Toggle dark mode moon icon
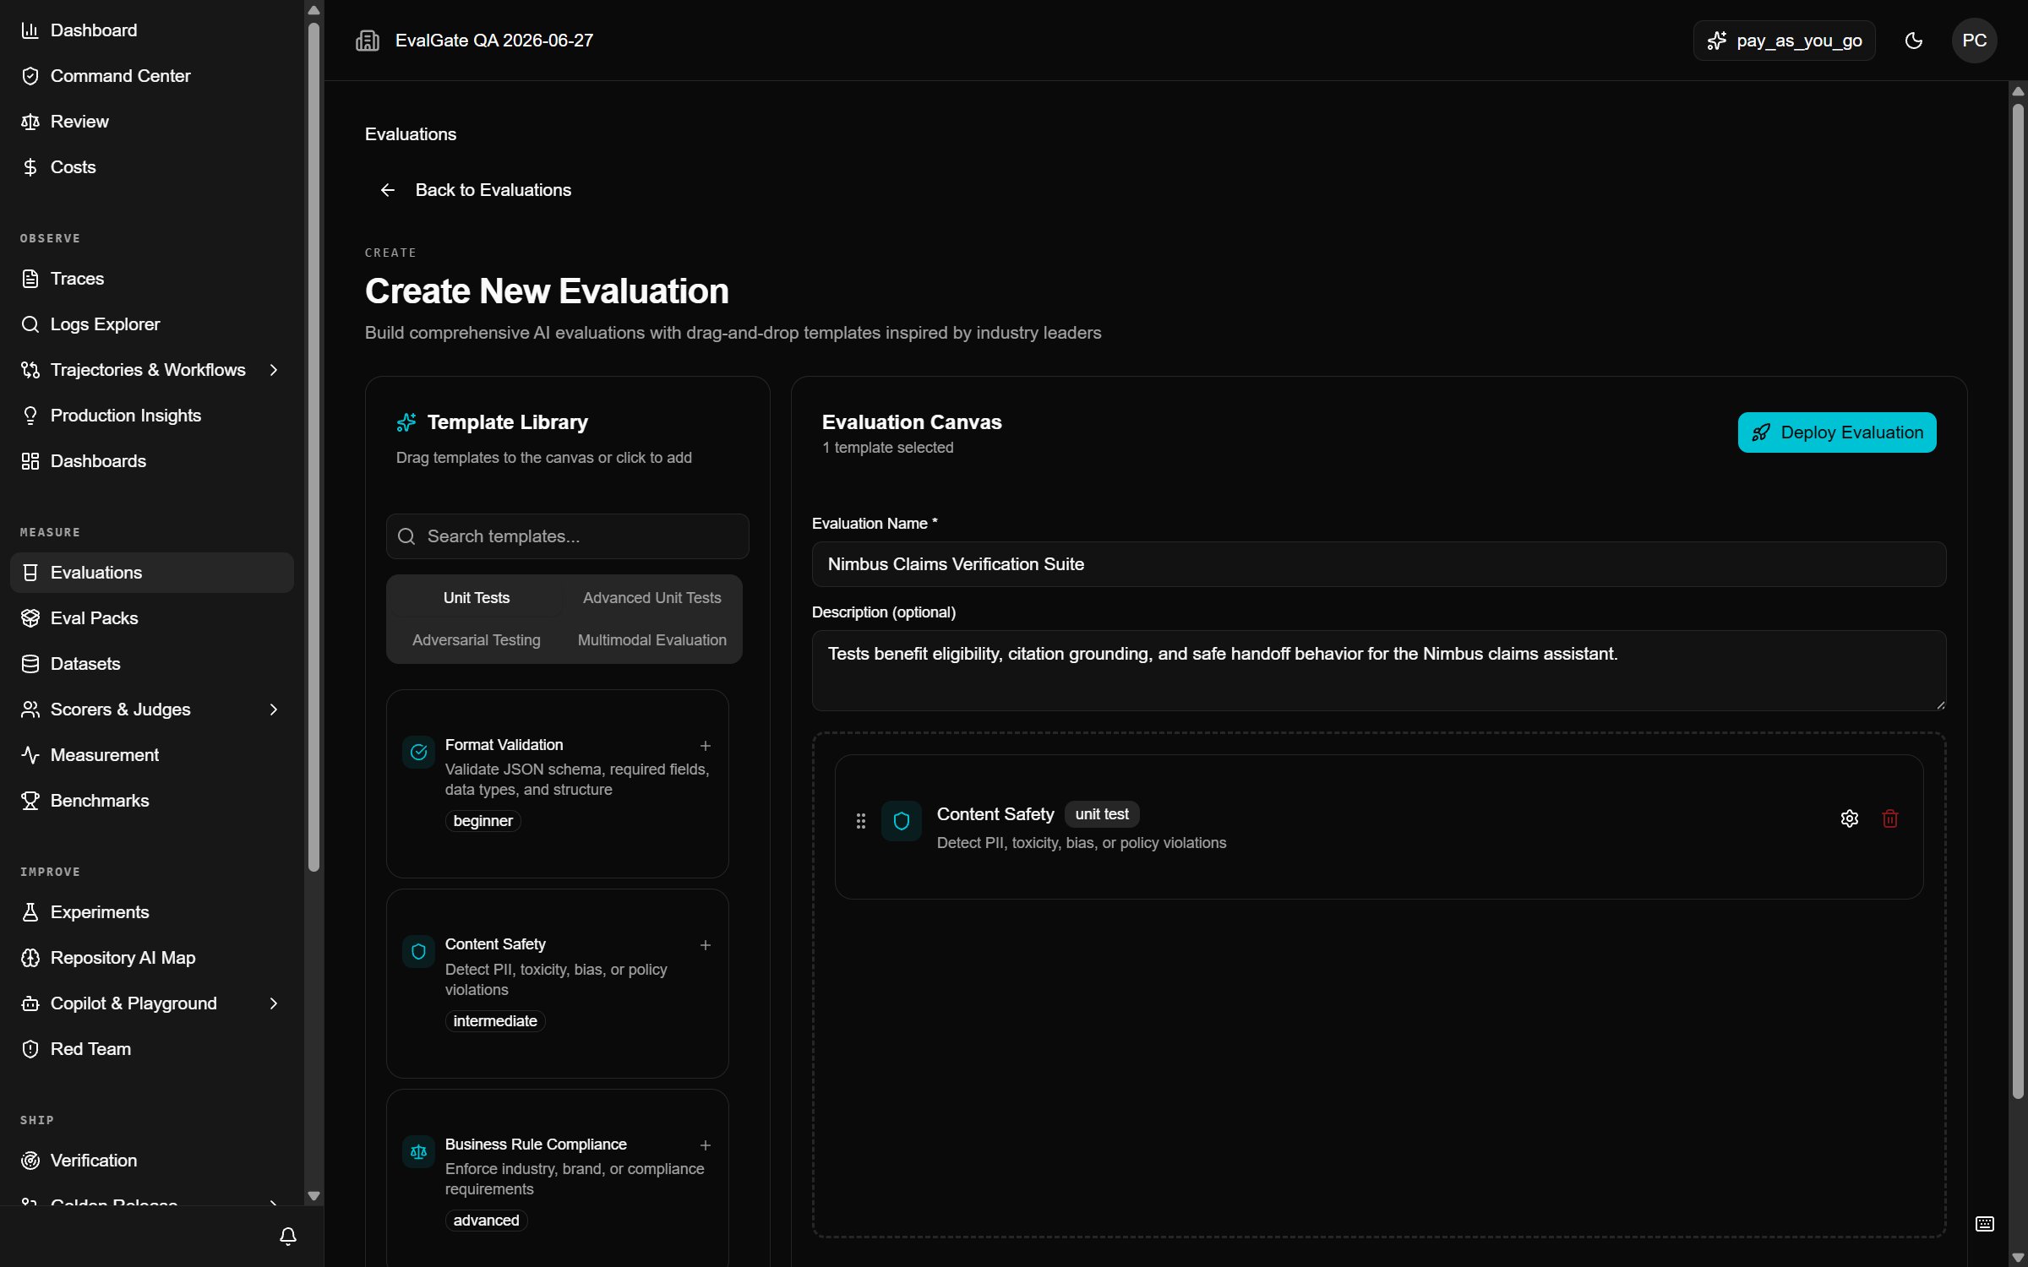 1914,41
